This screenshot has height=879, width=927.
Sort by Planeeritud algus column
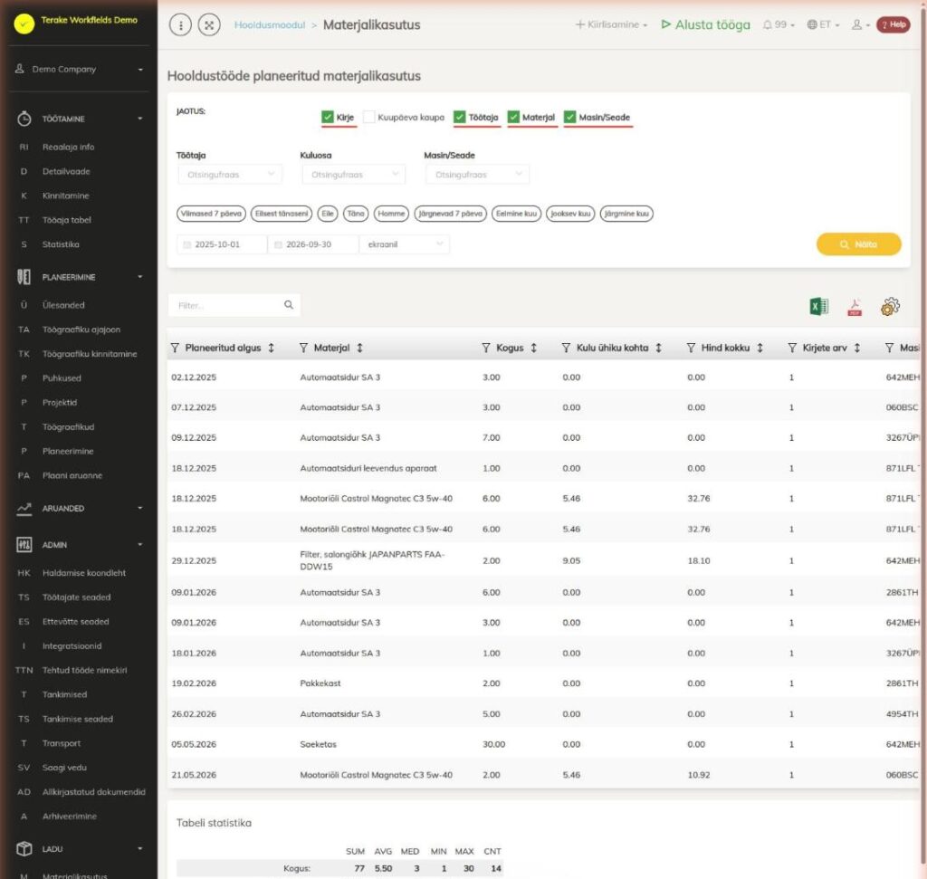[x=272, y=349]
